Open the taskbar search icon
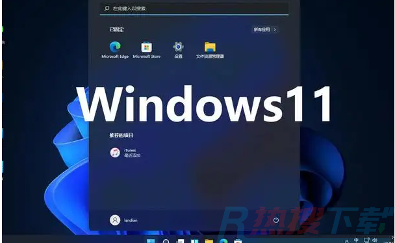395x243 pixels. pyautogui.click(x=166, y=241)
